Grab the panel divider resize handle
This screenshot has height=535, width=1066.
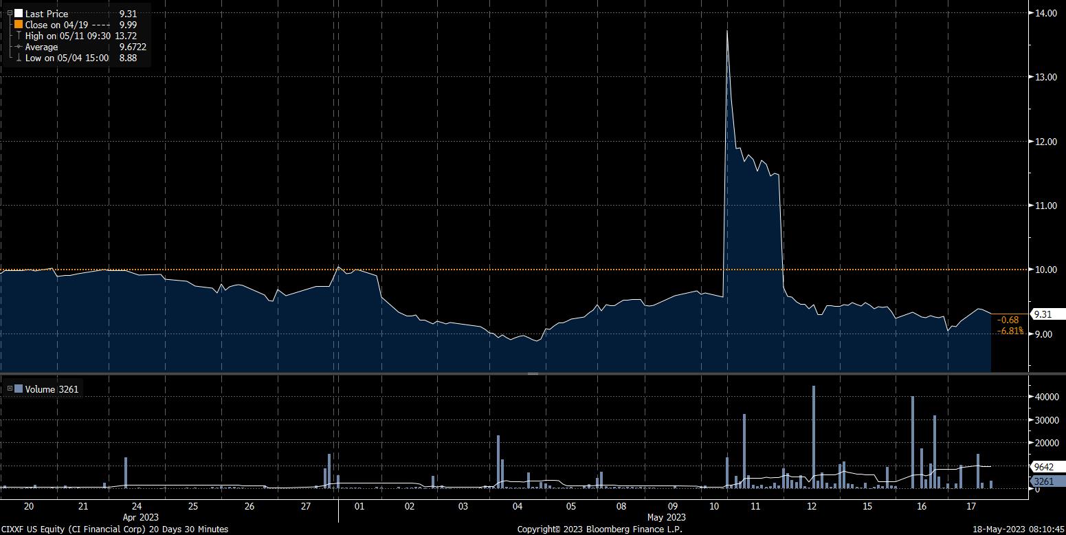533,373
